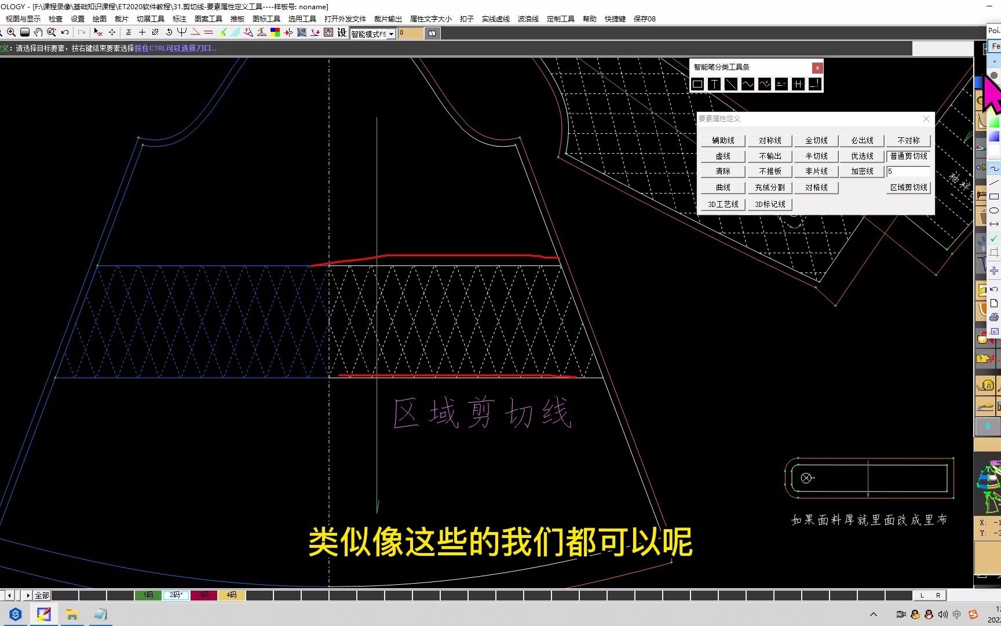Select the pan hand tool icon
The image size is (1001, 626).
[38, 32]
